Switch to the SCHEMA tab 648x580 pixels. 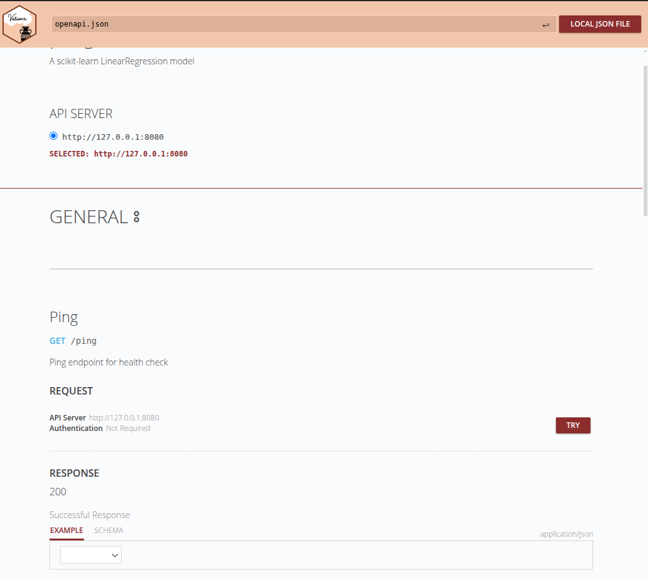[109, 531]
